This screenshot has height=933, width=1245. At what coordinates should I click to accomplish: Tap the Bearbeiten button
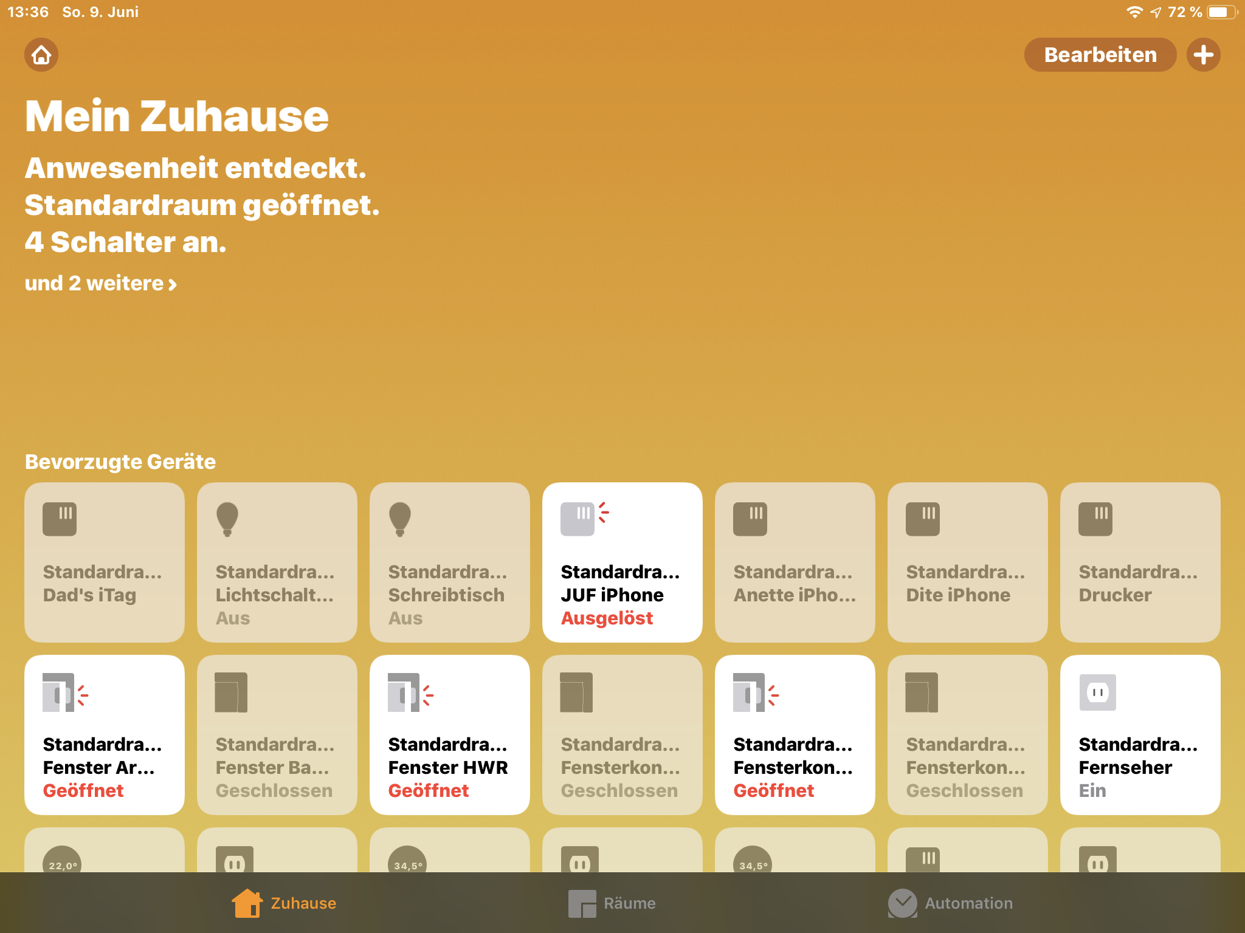pyautogui.click(x=1100, y=55)
